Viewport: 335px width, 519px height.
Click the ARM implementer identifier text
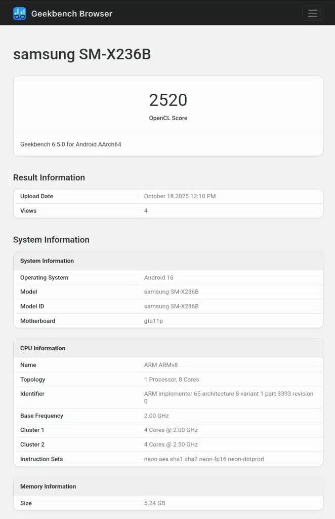pyautogui.click(x=228, y=394)
